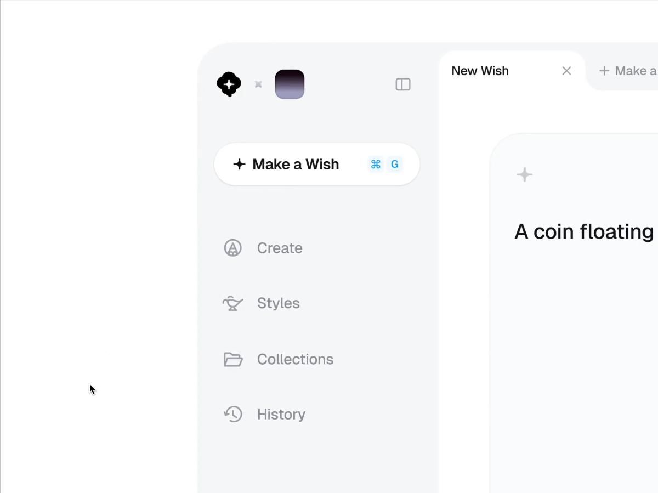This screenshot has height=493, width=658.
Task: Open the Collections label in sidebar
Action: [295, 359]
